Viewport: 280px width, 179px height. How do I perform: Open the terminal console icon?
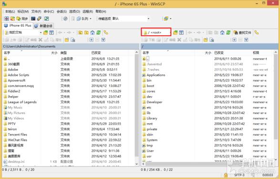click(x=33, y=19)
